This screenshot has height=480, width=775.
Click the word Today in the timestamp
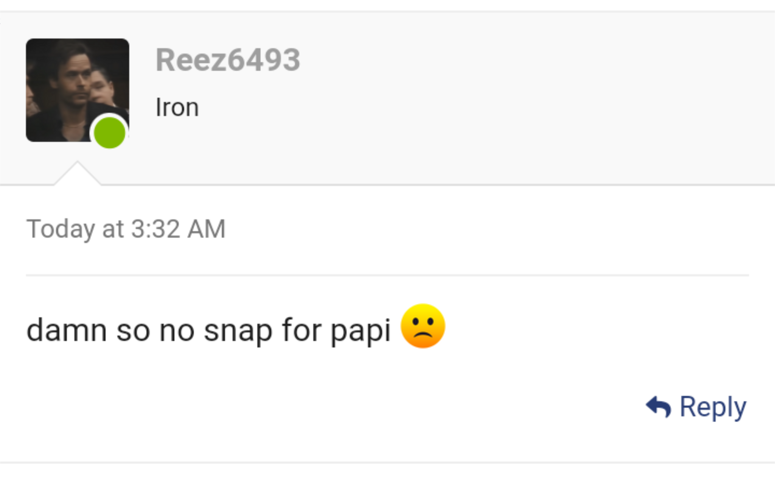pyautogui.click(x=61, y=229)
